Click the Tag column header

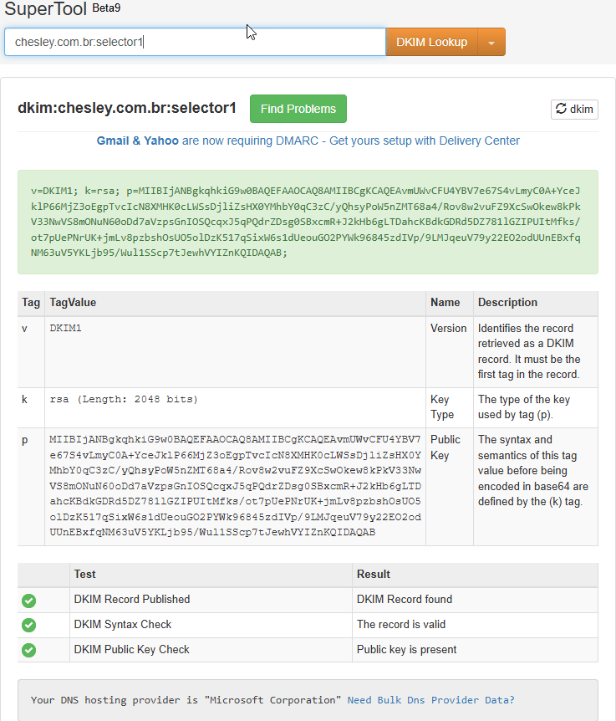pos(31,303)
